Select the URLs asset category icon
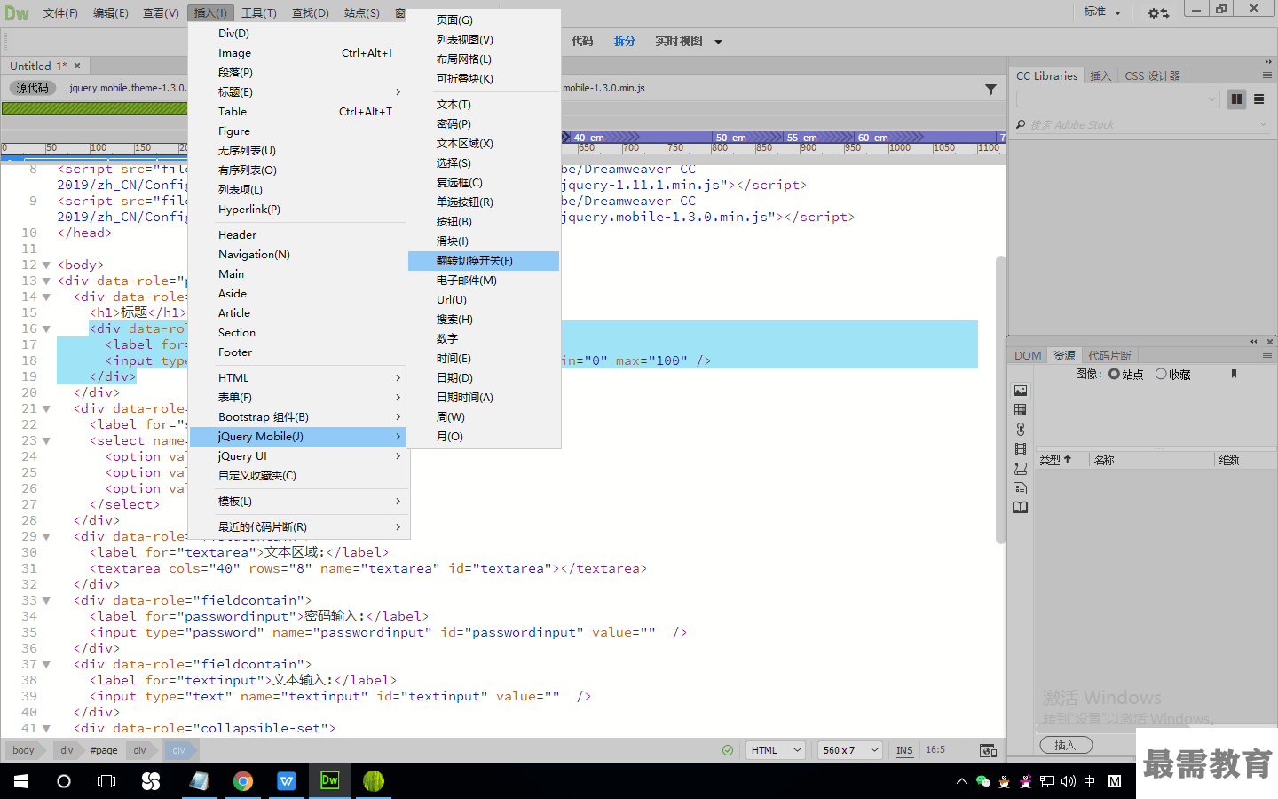The image size is (1278, 799). coord(1021,430)
